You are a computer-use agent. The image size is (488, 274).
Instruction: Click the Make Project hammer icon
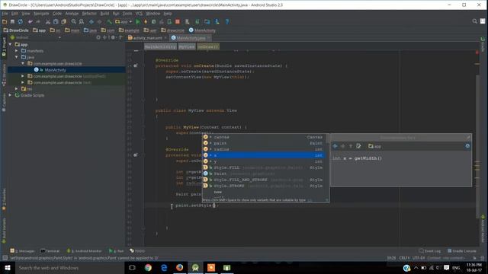(x=109, y=22)
